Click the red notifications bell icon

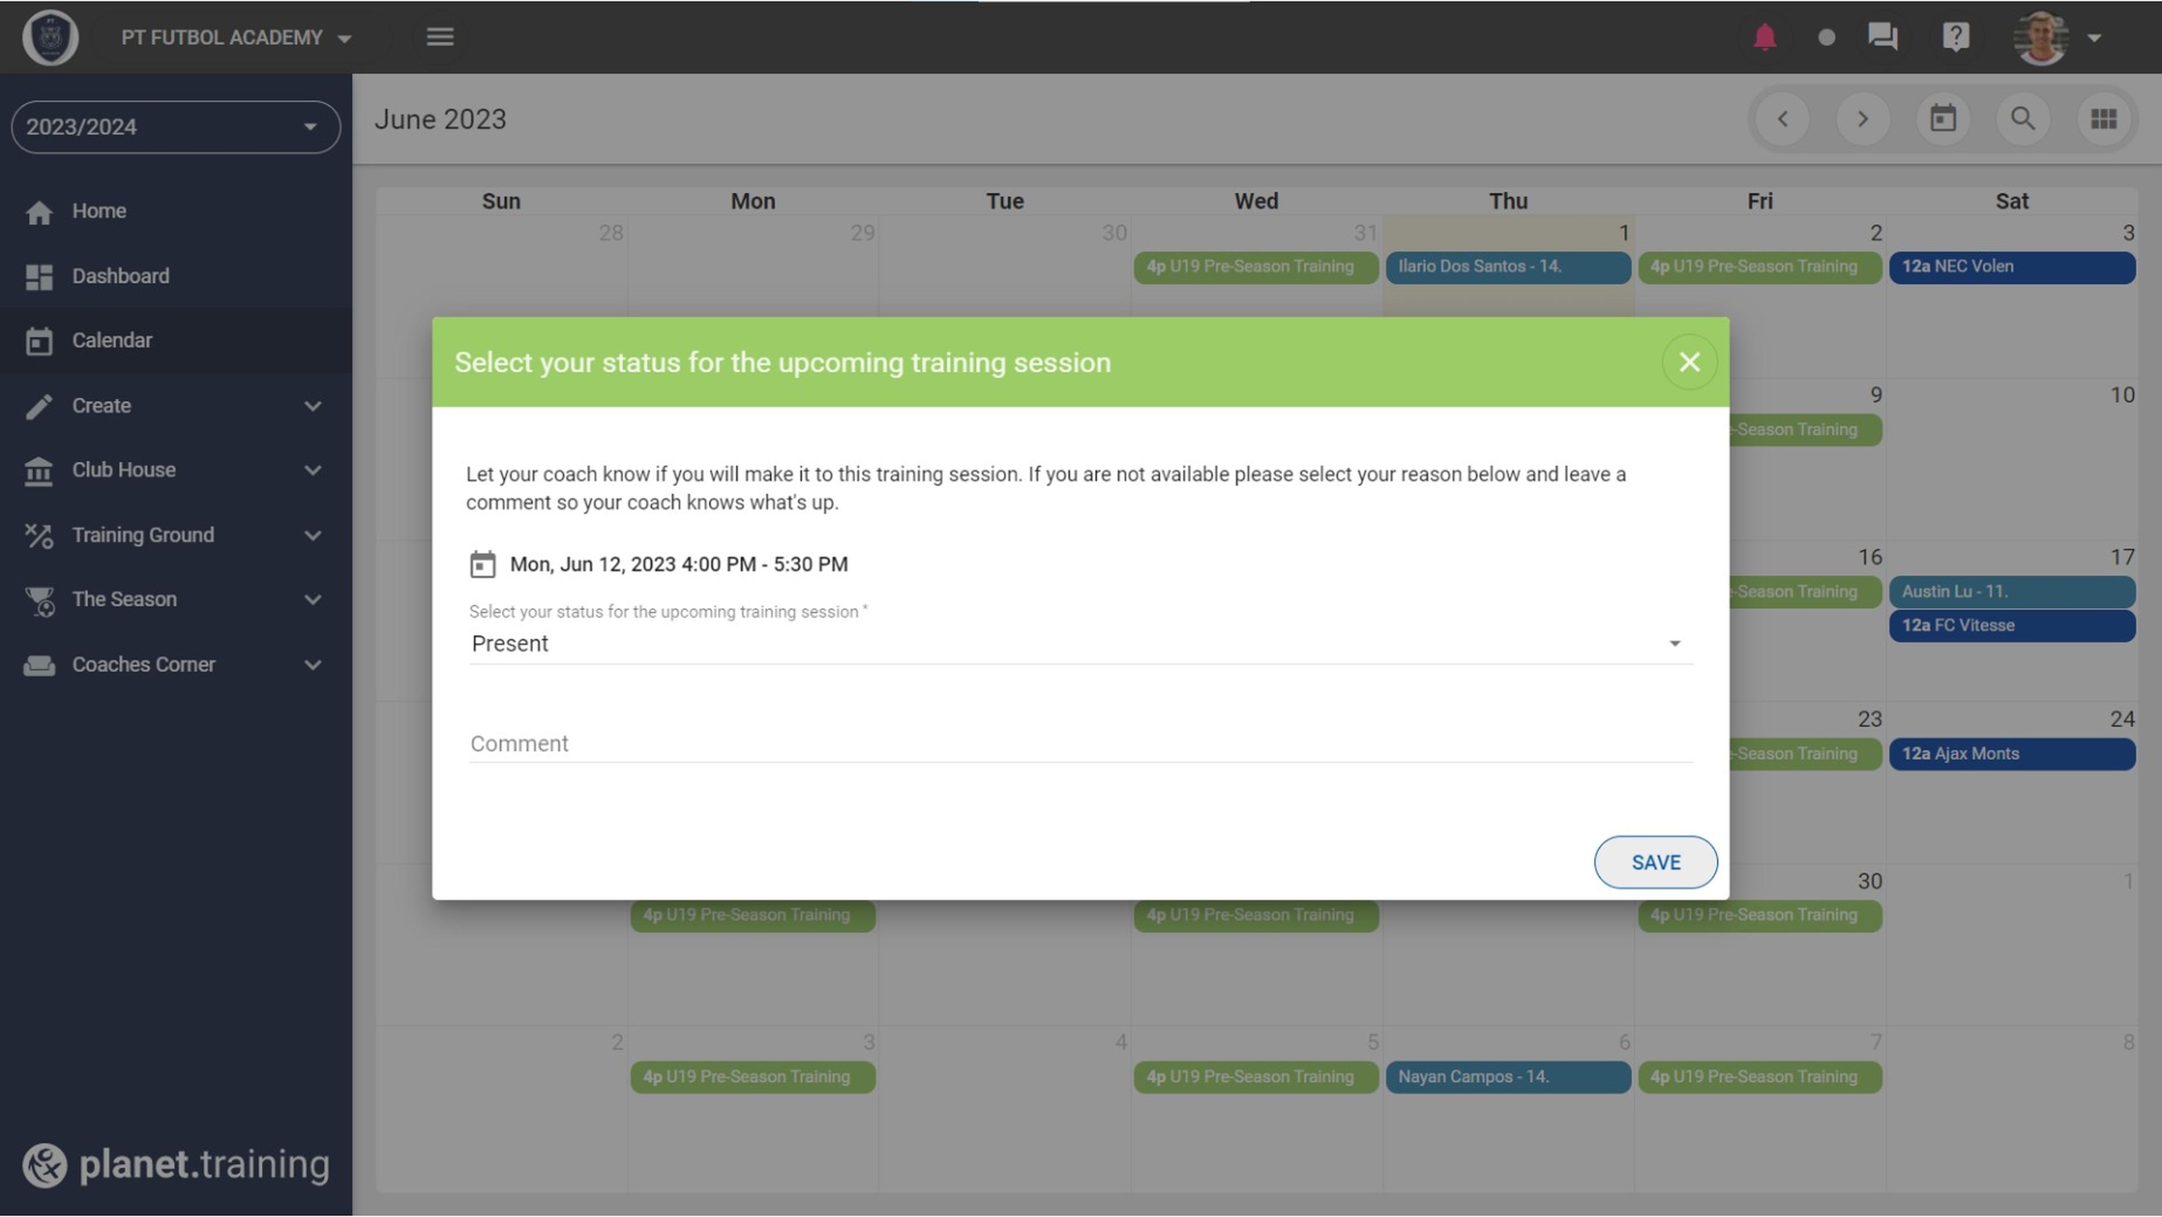pos(1764,37)
